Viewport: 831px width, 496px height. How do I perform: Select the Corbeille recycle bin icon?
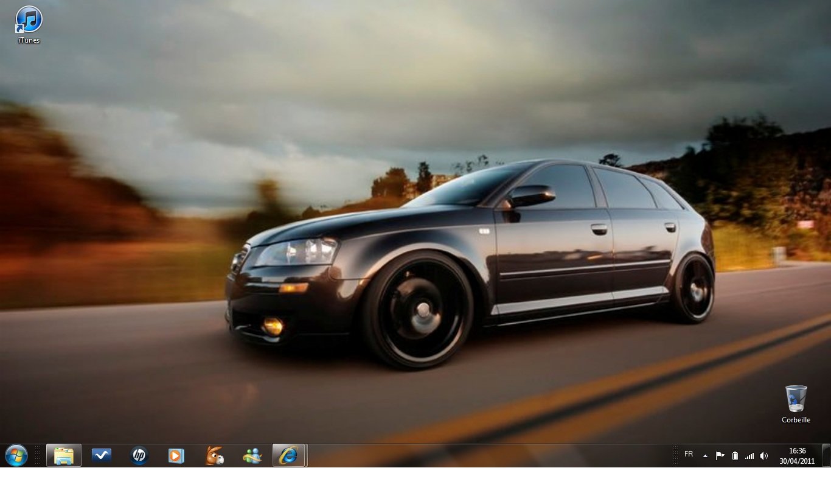796,403
